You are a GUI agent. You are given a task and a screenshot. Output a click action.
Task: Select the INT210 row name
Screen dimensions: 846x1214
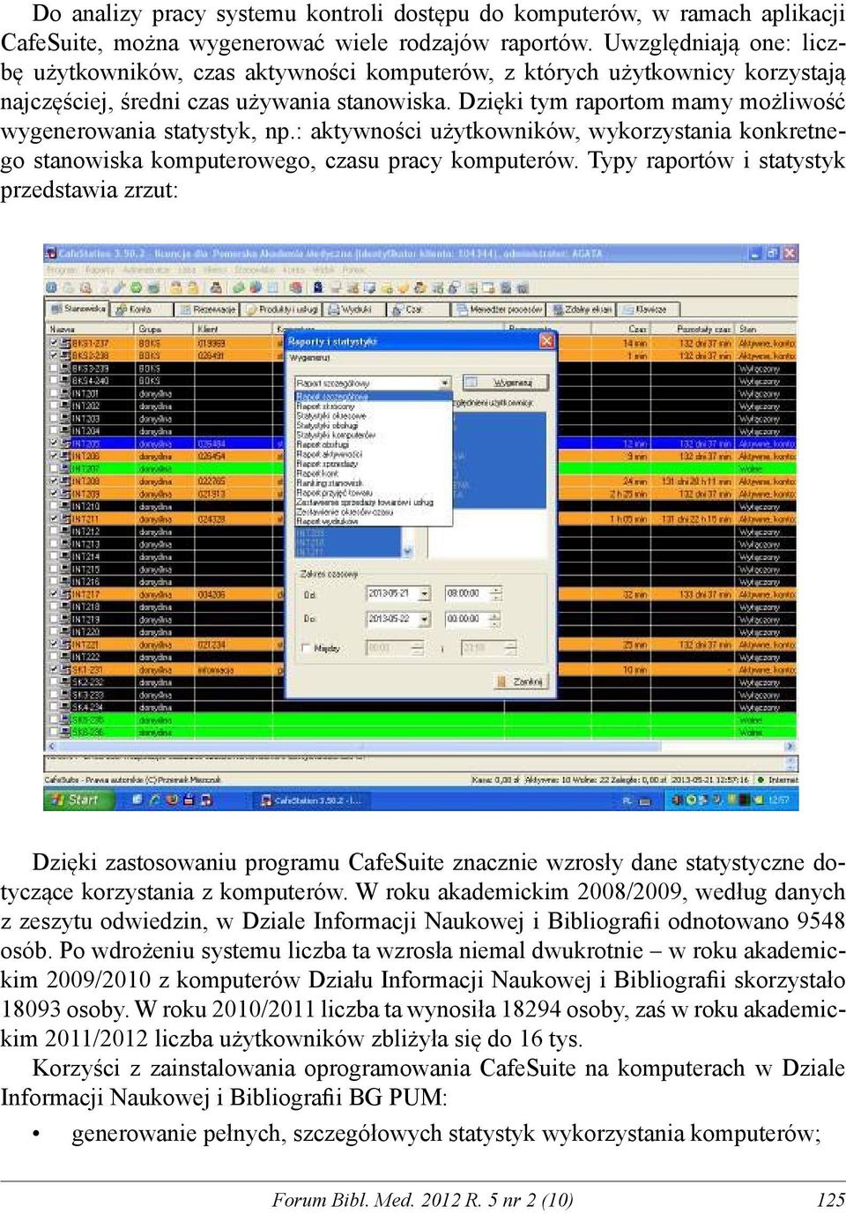pos(85,507)
